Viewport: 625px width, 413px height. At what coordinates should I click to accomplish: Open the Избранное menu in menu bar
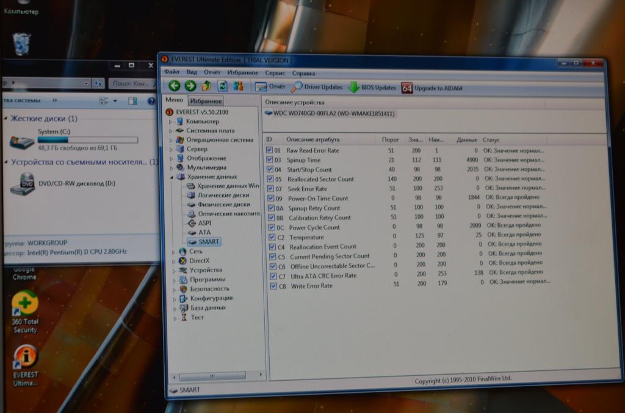(x=243, y=73)
